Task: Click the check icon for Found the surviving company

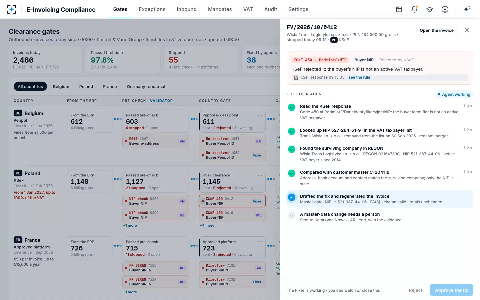Action: tap(292, 149)
